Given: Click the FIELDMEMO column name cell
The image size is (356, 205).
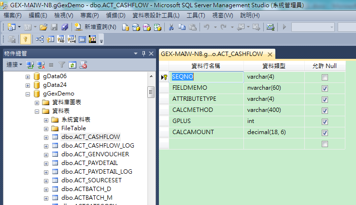Looking at the screenshot, I should click(x=206, y=88).
